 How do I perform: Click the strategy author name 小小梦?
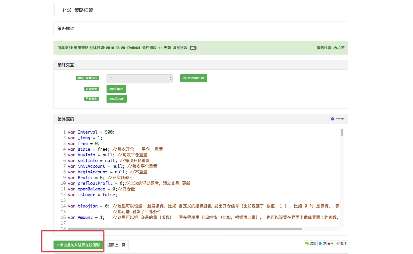coord(339,48)
